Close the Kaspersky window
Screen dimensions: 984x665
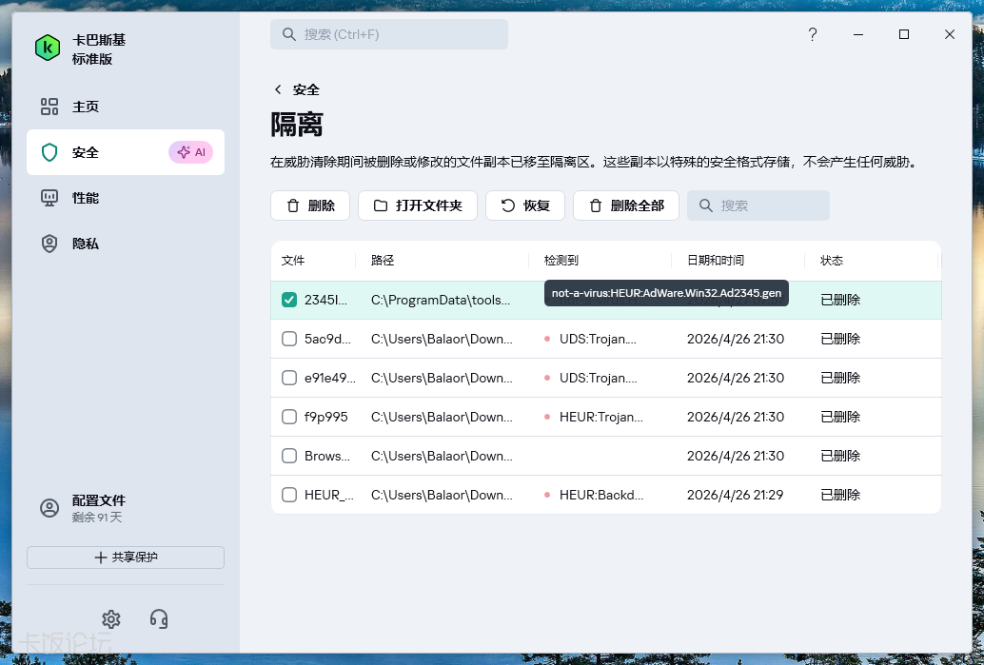click(x=950, y=34)
